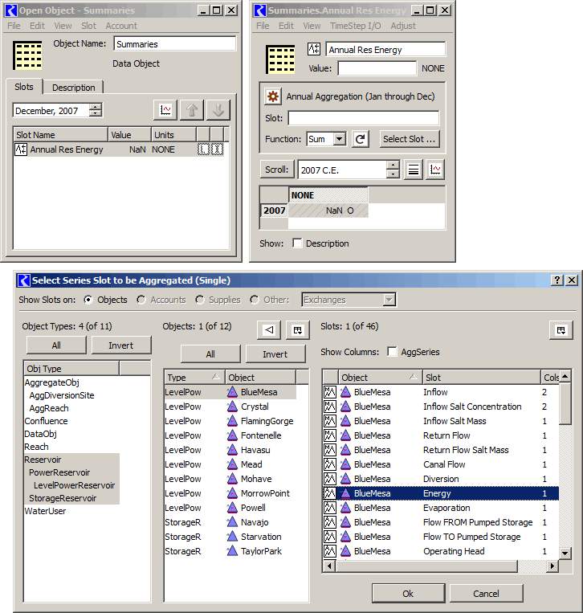The height and width of the screenshot is (613, 583).
Task: Click the TaylorPark reservoir icon
Action: coord(232,551)
